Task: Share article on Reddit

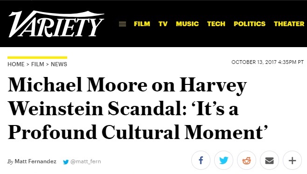Action: point(246,160)
